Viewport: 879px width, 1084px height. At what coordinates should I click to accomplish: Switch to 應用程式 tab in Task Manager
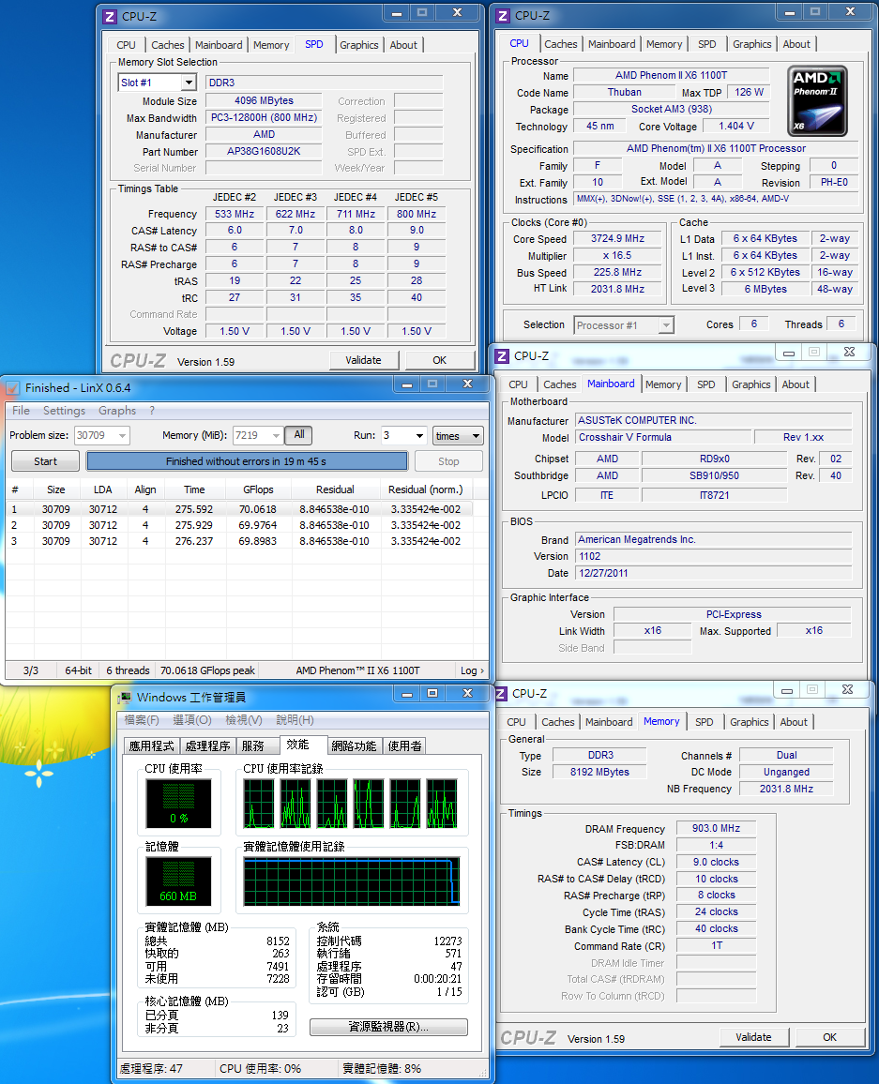point(151,745)
